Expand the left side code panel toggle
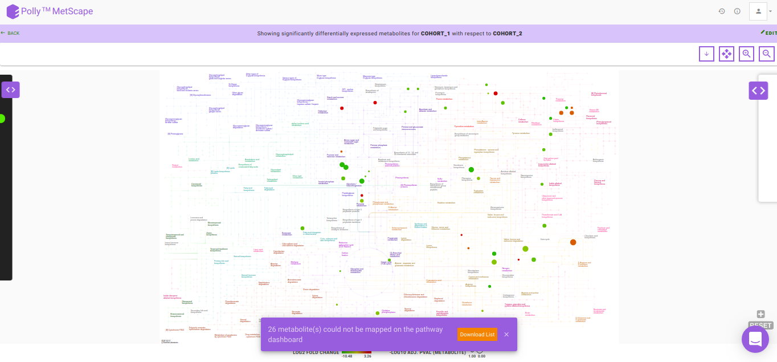The height and width of the screenshot is (362, 777). [10, 90]
